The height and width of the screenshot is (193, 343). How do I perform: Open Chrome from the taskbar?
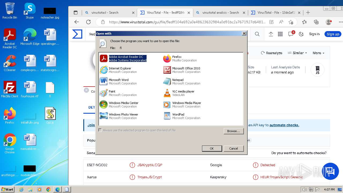pyautogui.click(x=48, y=190)
